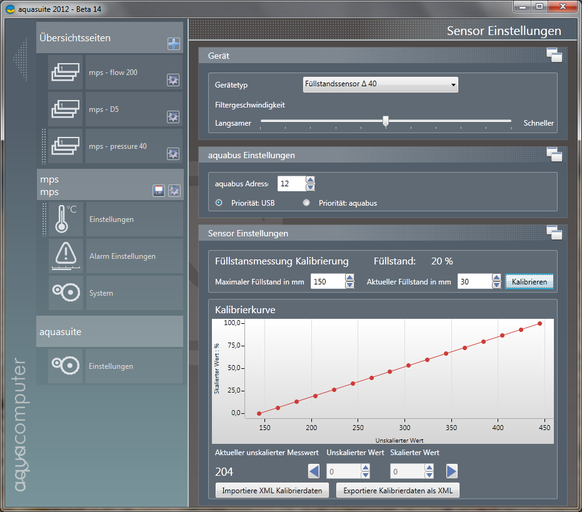Open Einstellungen under the mps device

134,219
